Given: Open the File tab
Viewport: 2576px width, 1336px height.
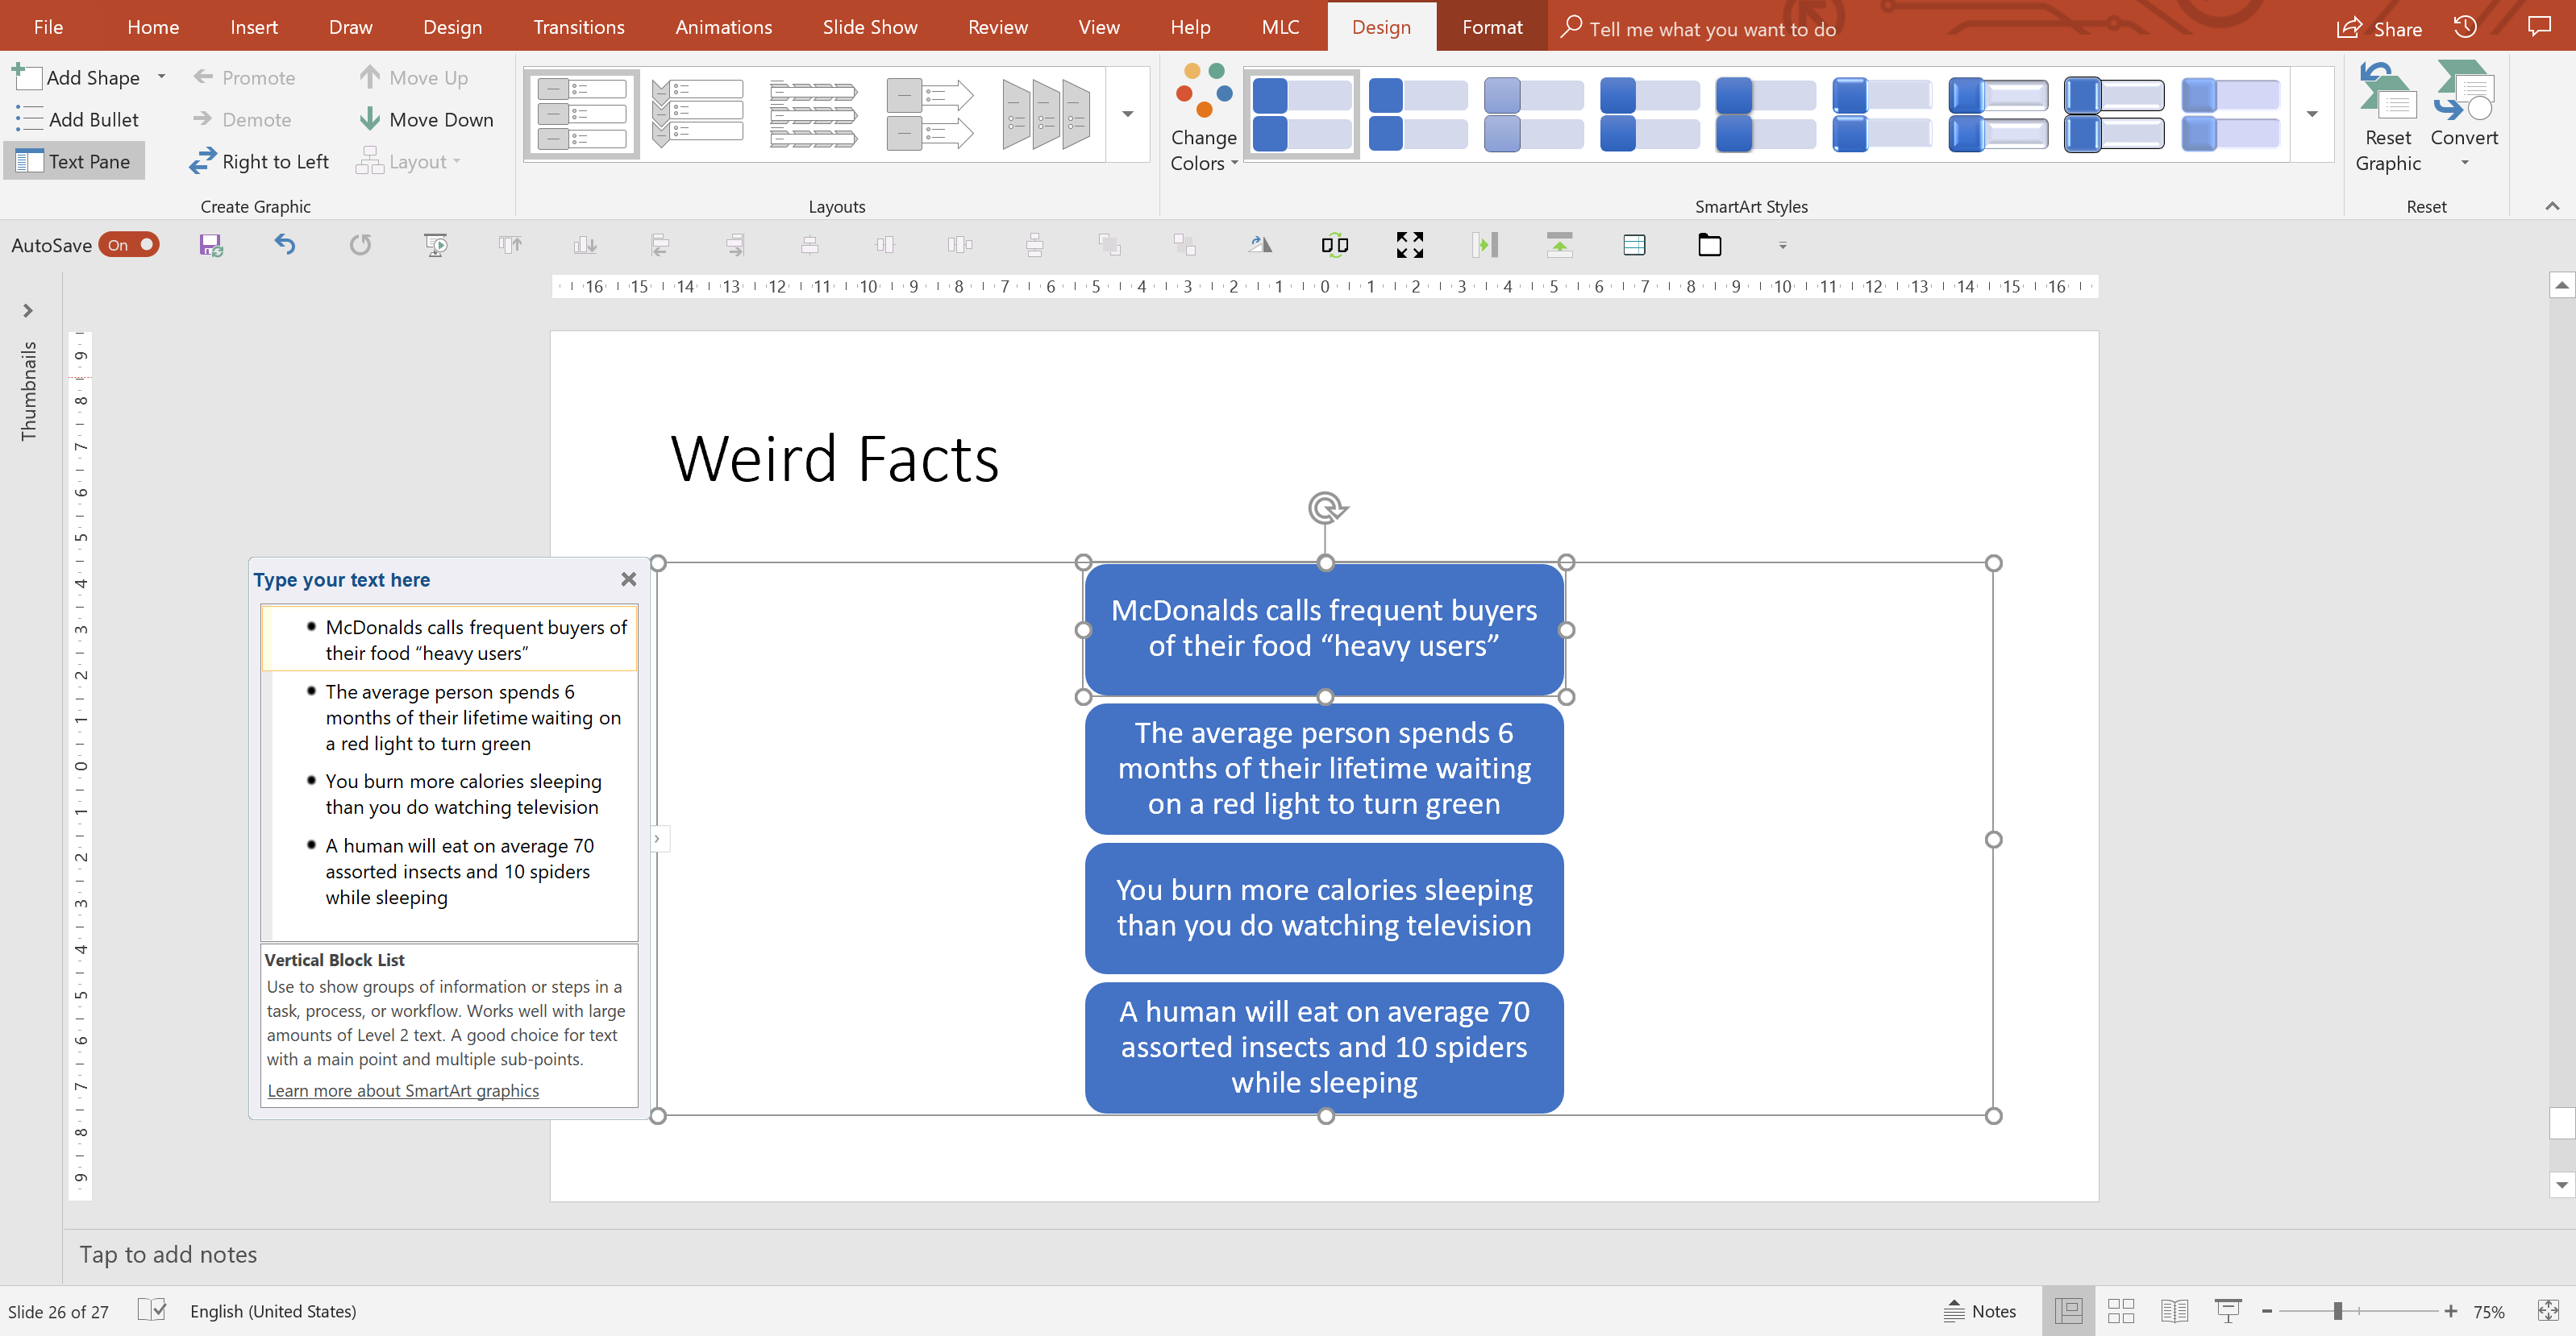Looking at the screenshot, I should coord(48,27).
